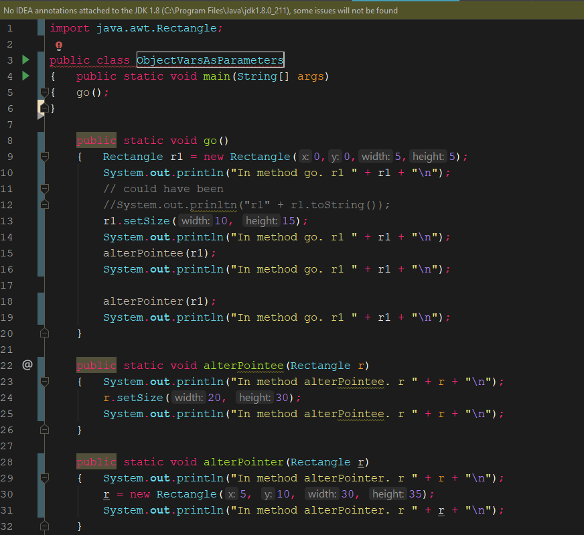The width and height of the screenshot is (584, 535).
Task: Click the main method name on line 4
Action: point(216,76)
